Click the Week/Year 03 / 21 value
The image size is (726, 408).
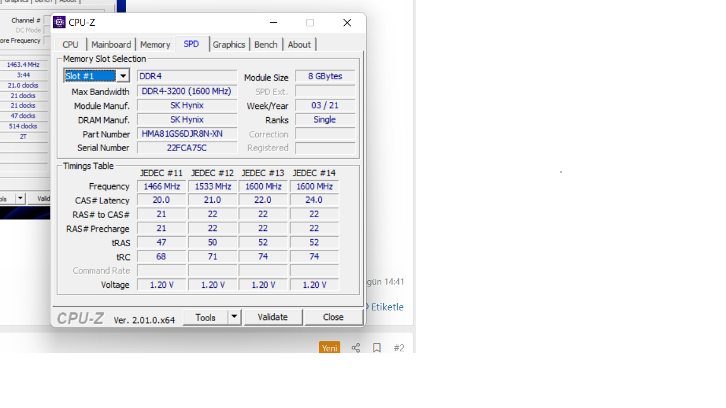[325, 106]
